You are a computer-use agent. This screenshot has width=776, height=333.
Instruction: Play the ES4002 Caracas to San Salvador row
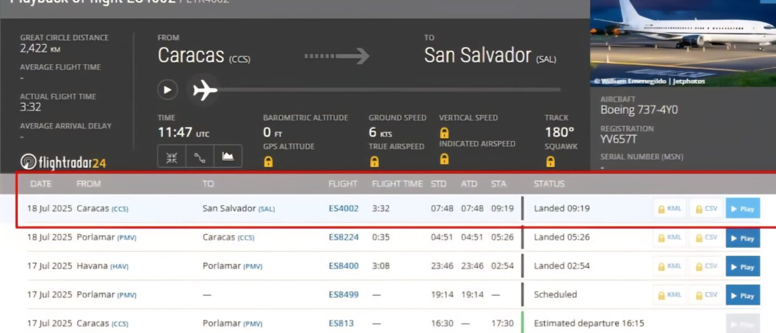click(x=743, y=209)
